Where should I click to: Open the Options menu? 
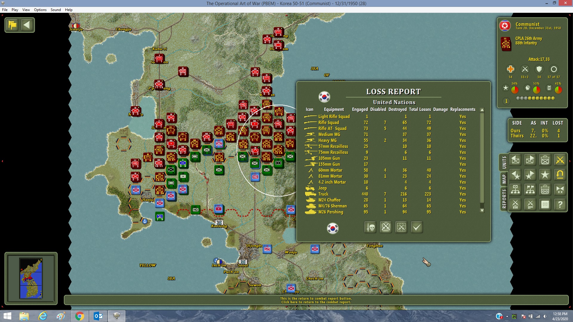click(x=40, y=10)
